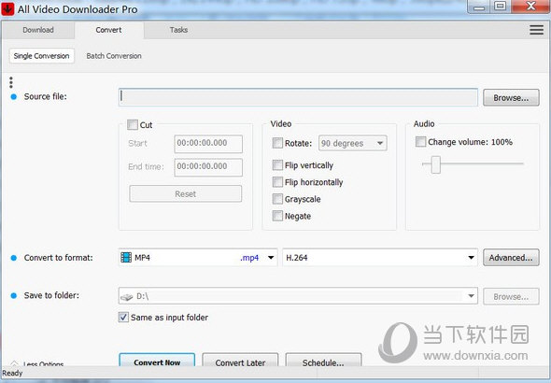
Task: Click the volume slider handle
Action: pos(436,164)
